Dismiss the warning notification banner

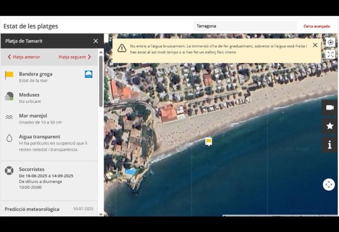click(315, 45)
